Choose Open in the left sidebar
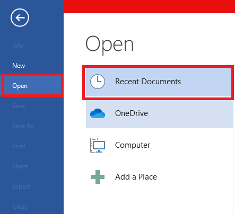The image size is (235, 214). tap(32, 86)
